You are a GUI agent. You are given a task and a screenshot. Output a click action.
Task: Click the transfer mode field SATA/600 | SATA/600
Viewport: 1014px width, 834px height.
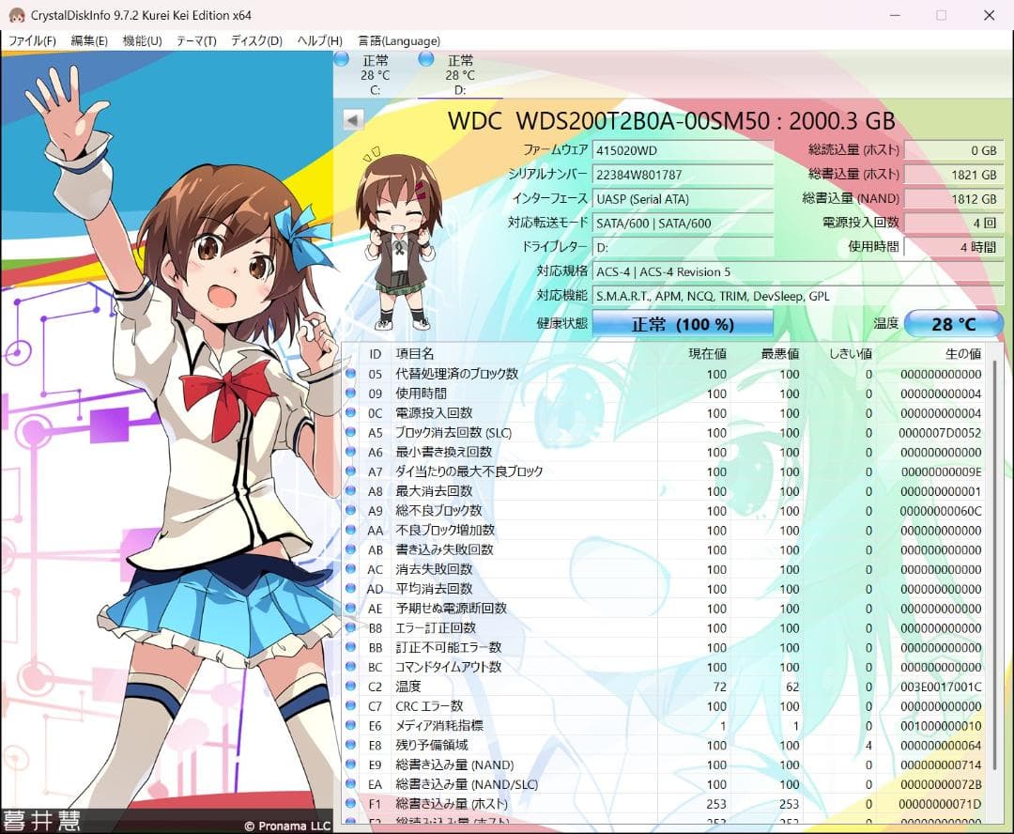click(x=683, y=224)
